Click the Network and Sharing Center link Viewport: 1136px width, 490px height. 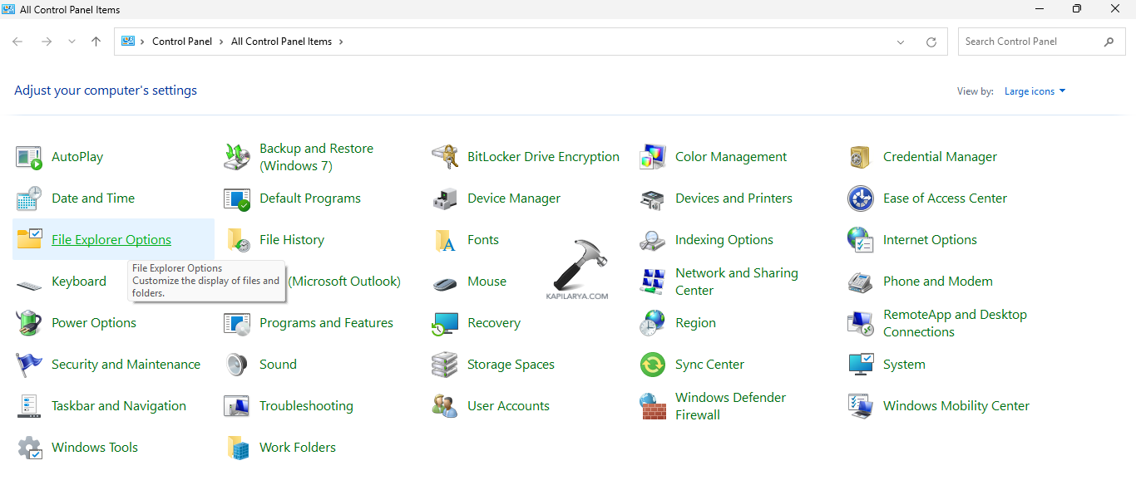pos(736,282)
